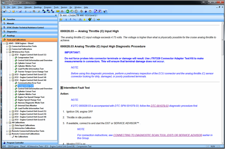Open the Readings menu

click(x=38, y=7)
